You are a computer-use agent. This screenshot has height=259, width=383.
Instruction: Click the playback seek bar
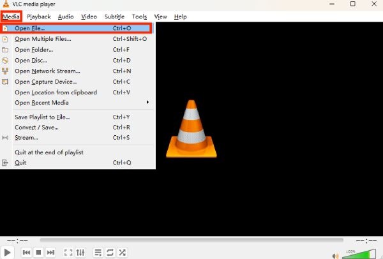[191, 241]
